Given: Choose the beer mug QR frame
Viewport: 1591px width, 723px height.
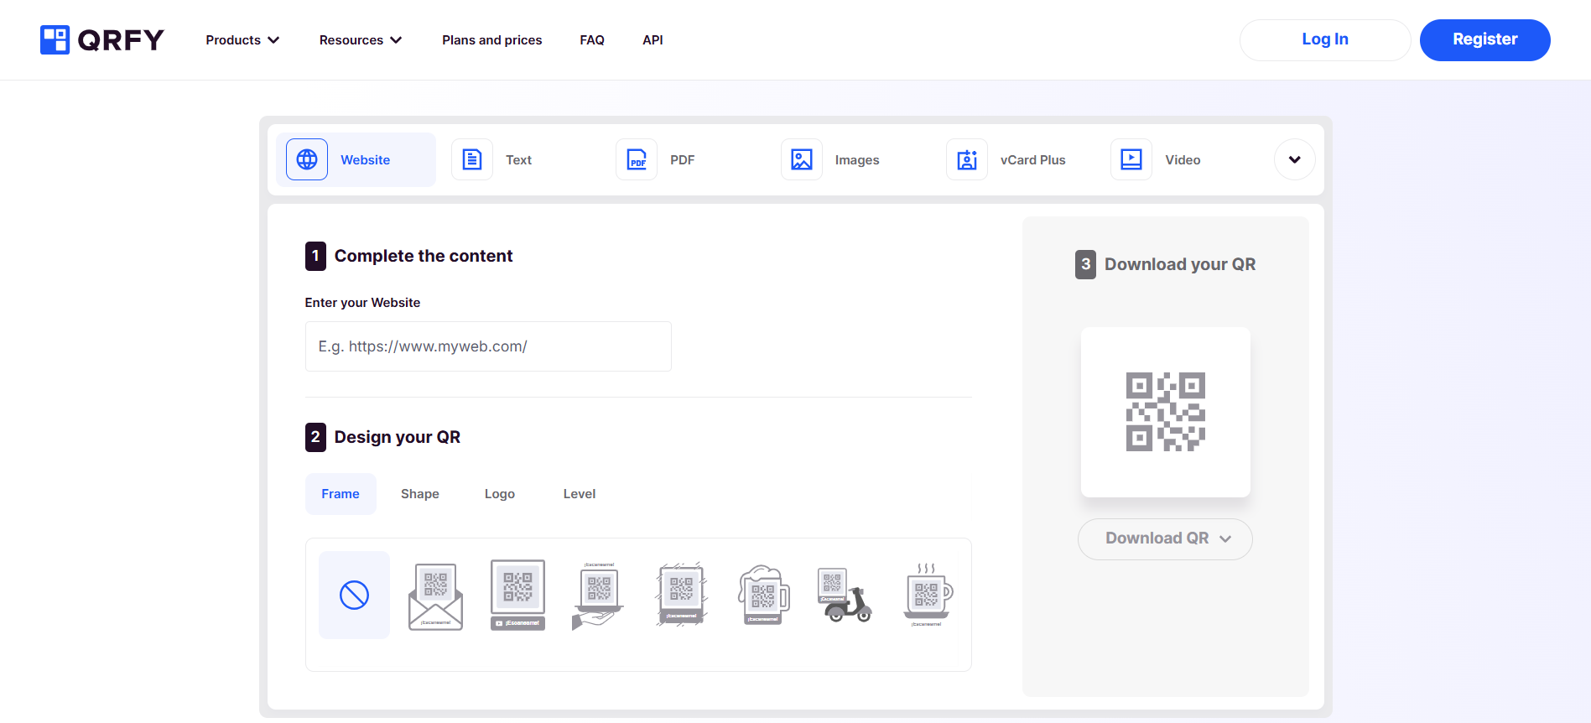Looking at the screenshot, I should point(763,595).
